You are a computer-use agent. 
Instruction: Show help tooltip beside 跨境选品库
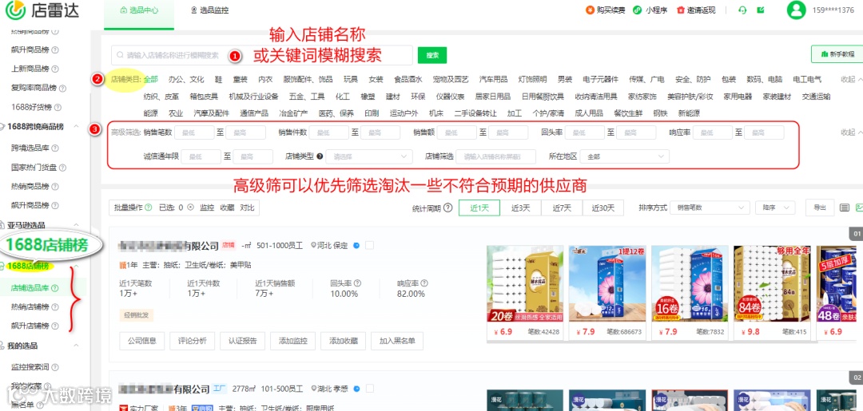click(x=55, y=148)
